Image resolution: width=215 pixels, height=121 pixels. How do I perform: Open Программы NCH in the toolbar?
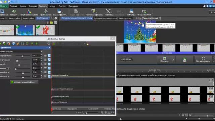click(144, 12)
